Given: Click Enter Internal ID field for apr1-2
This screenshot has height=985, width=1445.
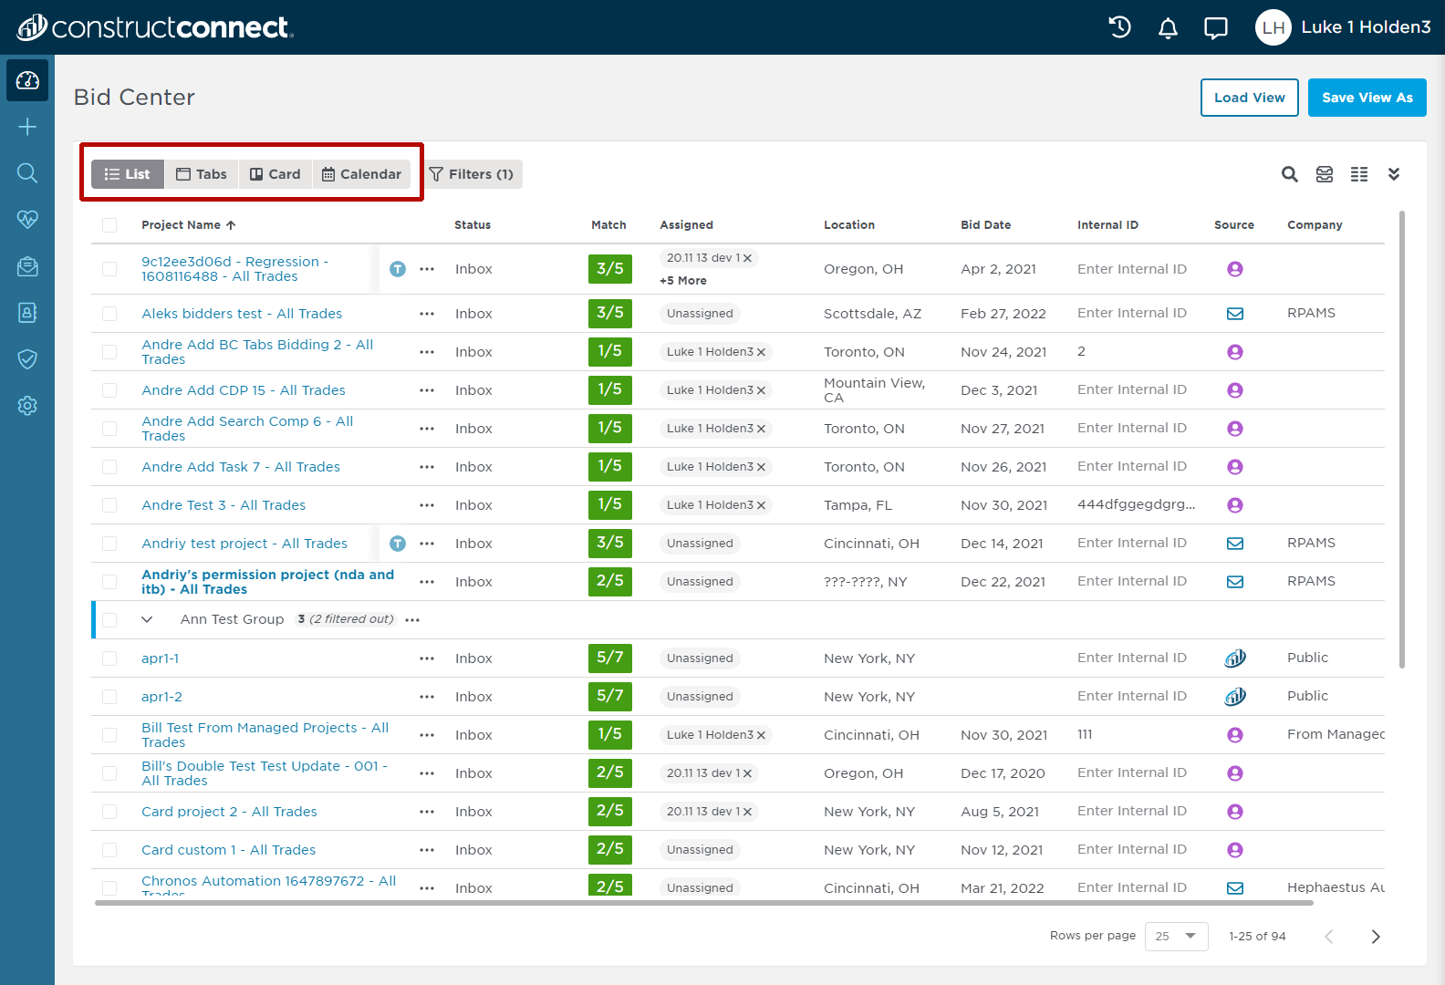Looking at the screenshot, I should 1131,696.
